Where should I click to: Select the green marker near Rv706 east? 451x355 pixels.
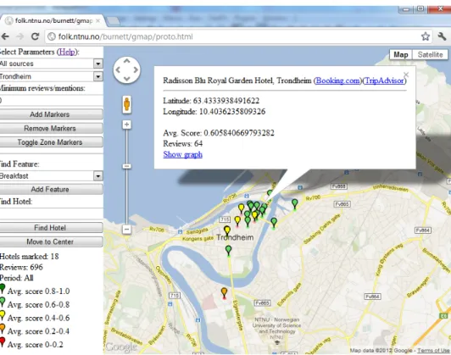pos(294,205)
